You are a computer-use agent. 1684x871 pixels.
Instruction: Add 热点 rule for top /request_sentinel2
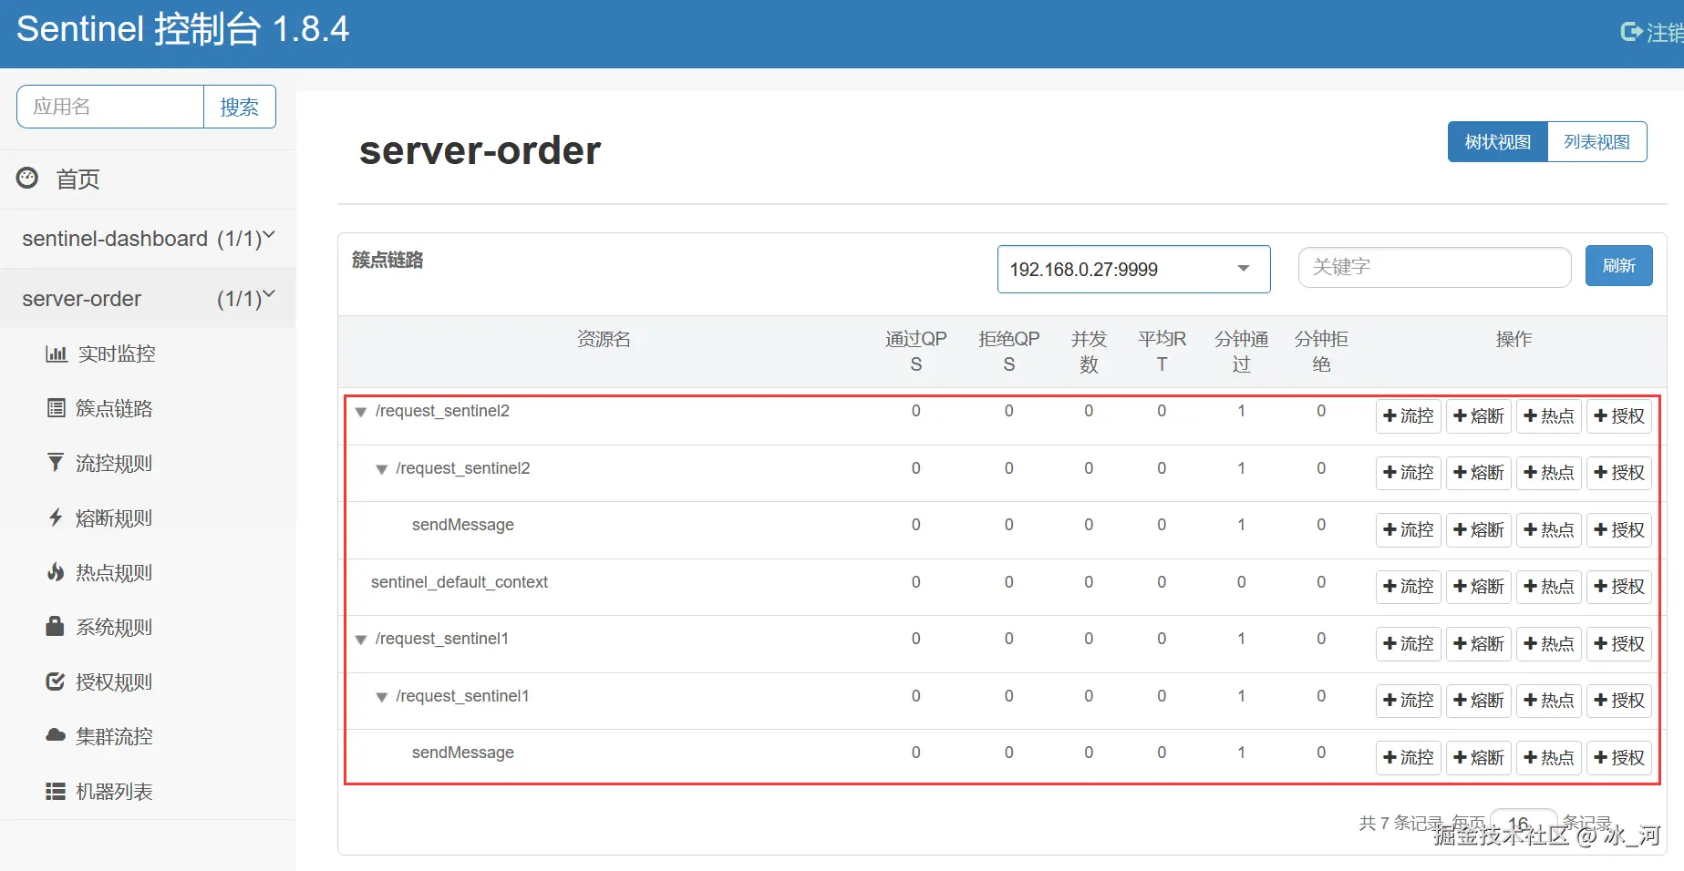1549,415
